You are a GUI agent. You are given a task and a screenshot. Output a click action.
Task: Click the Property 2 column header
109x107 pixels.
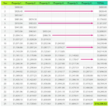30,3
